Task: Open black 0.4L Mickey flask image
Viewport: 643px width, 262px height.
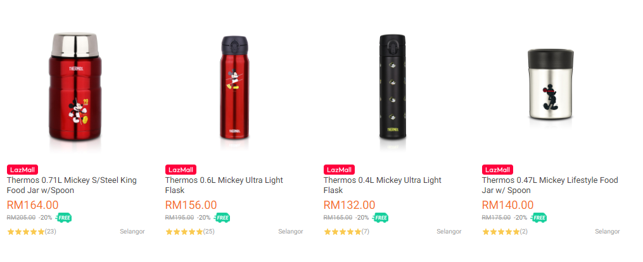Action: 392,87
